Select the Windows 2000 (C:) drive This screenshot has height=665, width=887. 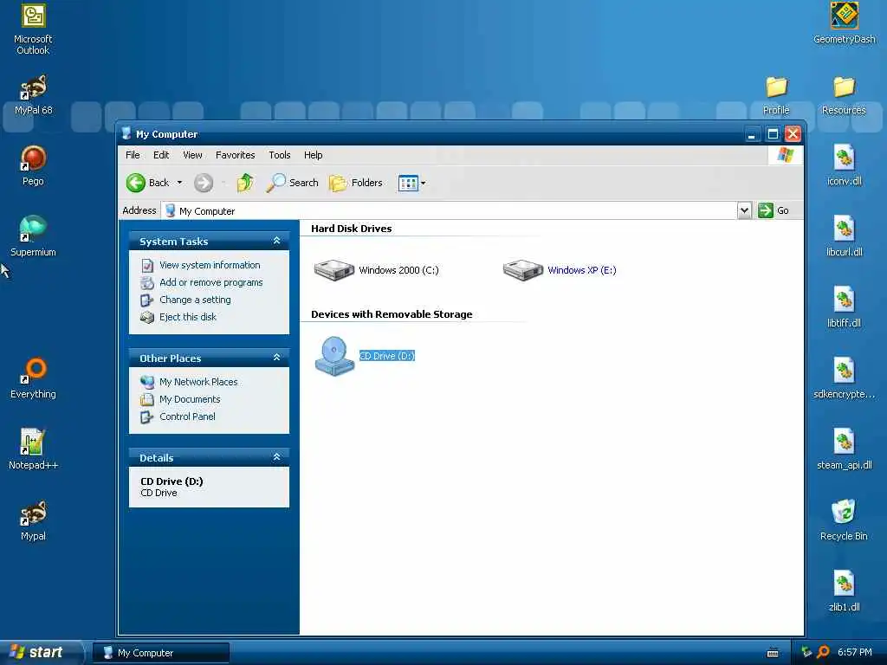click(376, 270)
